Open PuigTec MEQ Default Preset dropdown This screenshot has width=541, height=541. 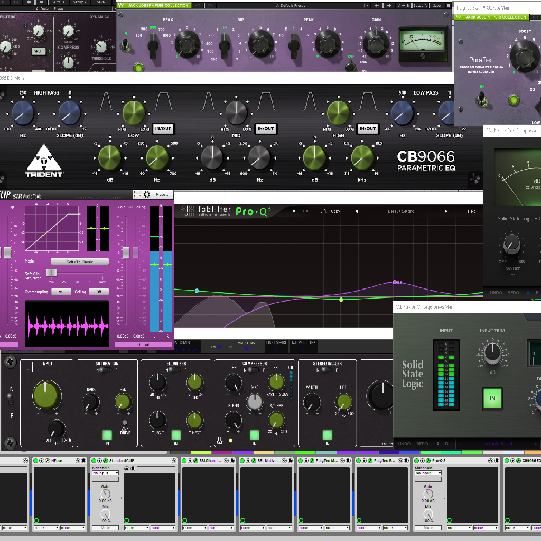point(291,5)
